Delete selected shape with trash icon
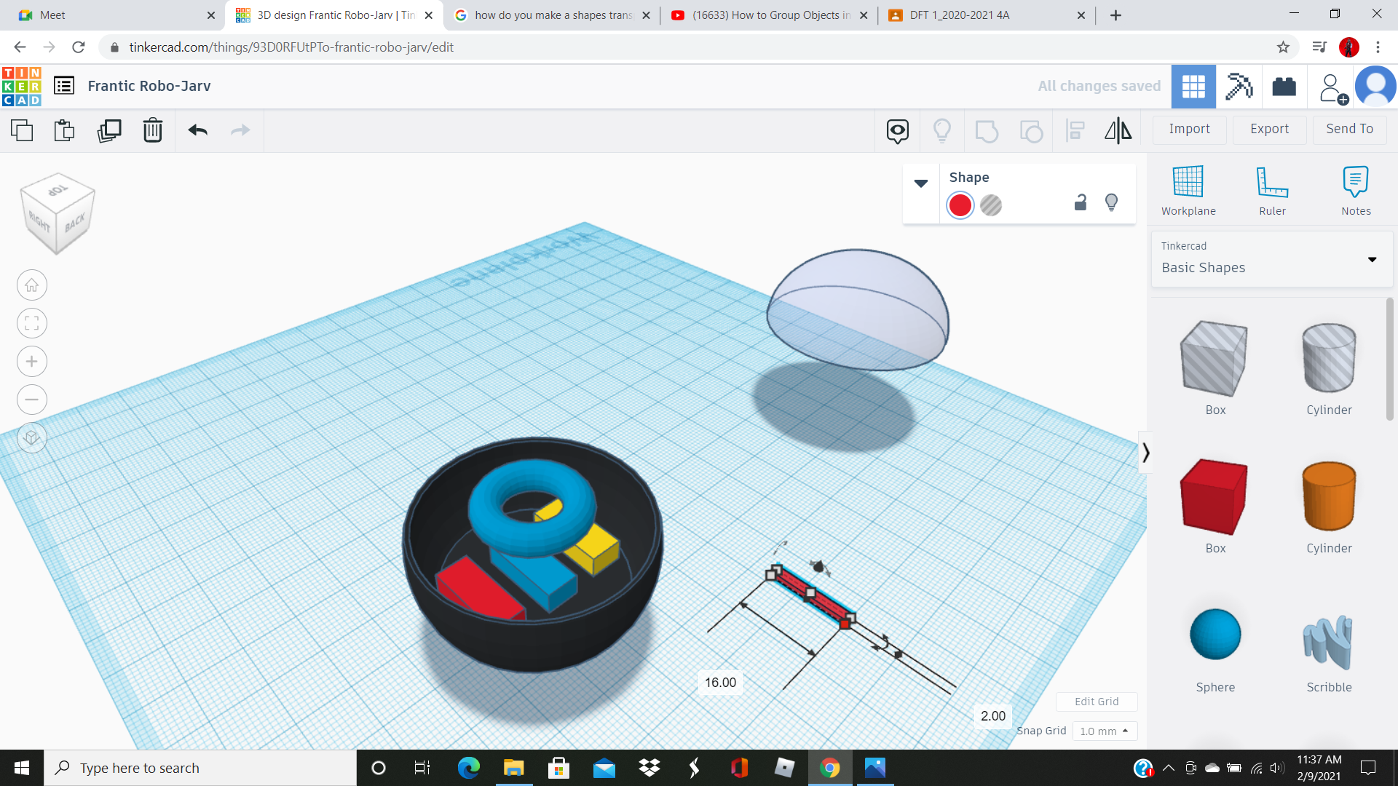1398x786 pixels. coord(152,131)
